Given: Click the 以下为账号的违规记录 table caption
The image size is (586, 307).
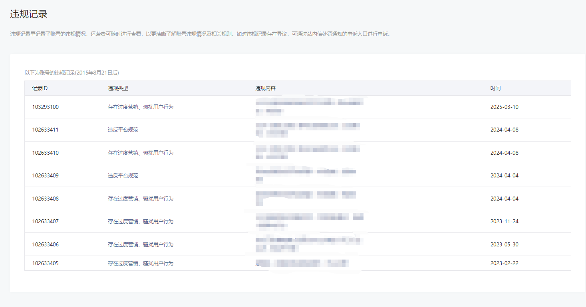Looking at the screenshot, I should (x=72, y=73).
